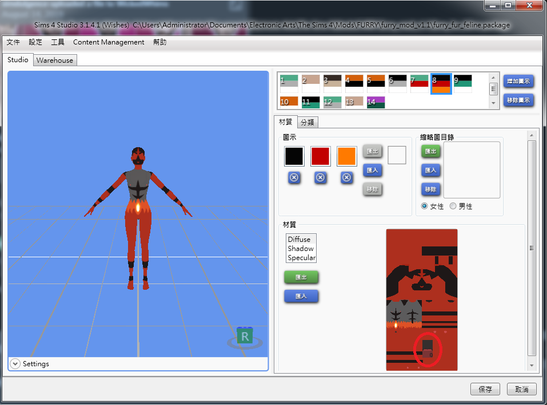
Task: Import a texture with the blue 匯入 button
Action: tap(301, 297)
